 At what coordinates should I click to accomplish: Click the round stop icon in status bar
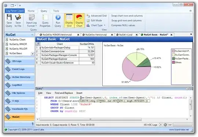pyautogui.click(x=165, y=125)
